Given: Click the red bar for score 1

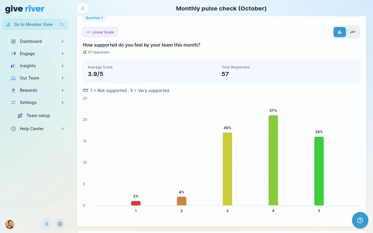Looking at the screenshot, I should [136, 203].
